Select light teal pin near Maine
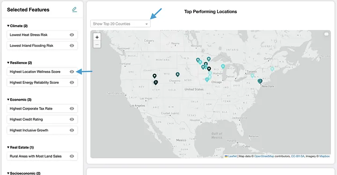This screenshot has height=175, width=337. (272, 69)
